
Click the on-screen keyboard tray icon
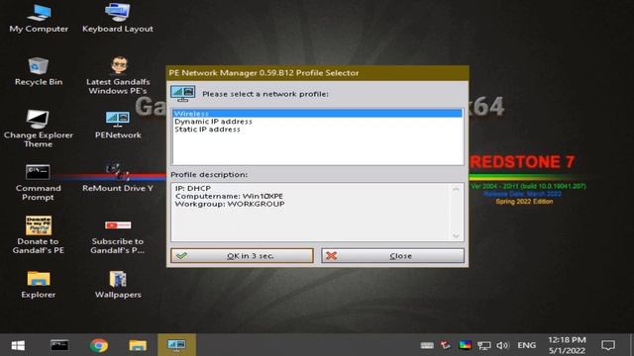tap(427, 345)
